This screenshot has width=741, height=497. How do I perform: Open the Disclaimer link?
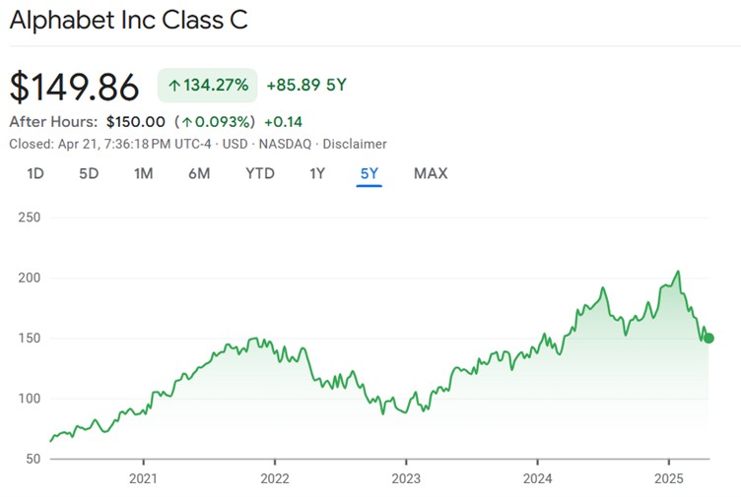click(357, 144)
